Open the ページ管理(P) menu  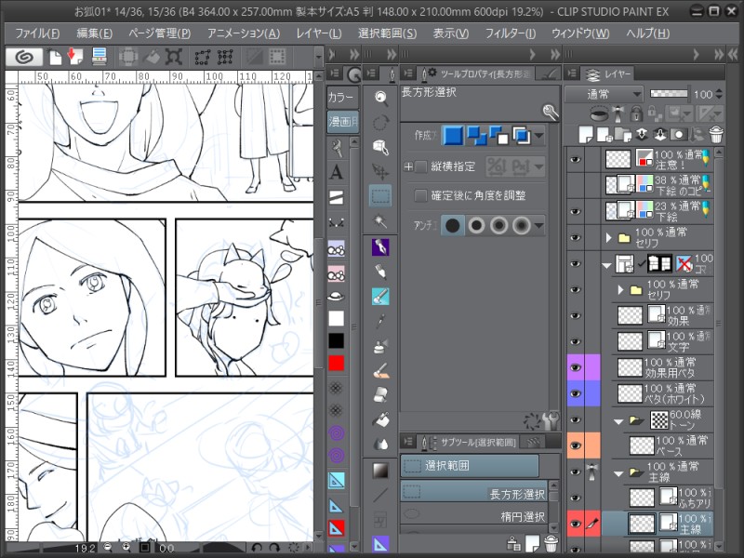159,33
